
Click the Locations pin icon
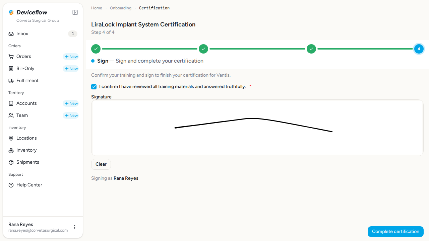click(x=11, y=138)
